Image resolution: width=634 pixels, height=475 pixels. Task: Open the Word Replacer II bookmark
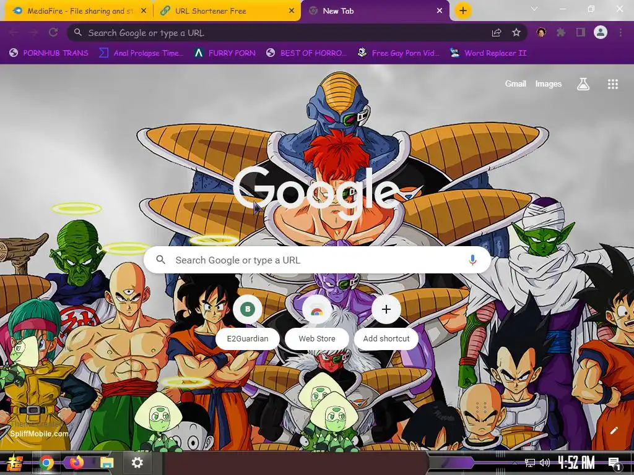489,53
